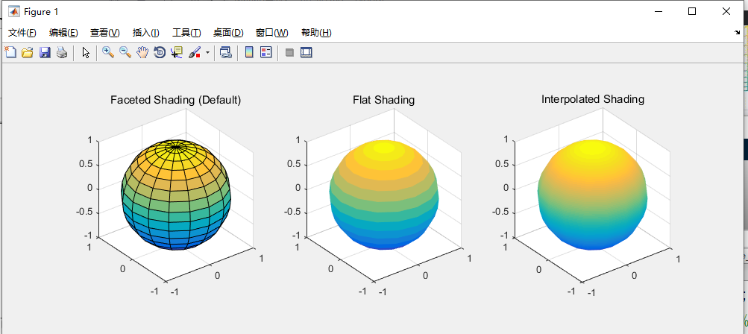Click Show Plot Tools and Dock Figure icon
The width and height of the screenshot is (748, 334).
point(307,52)
